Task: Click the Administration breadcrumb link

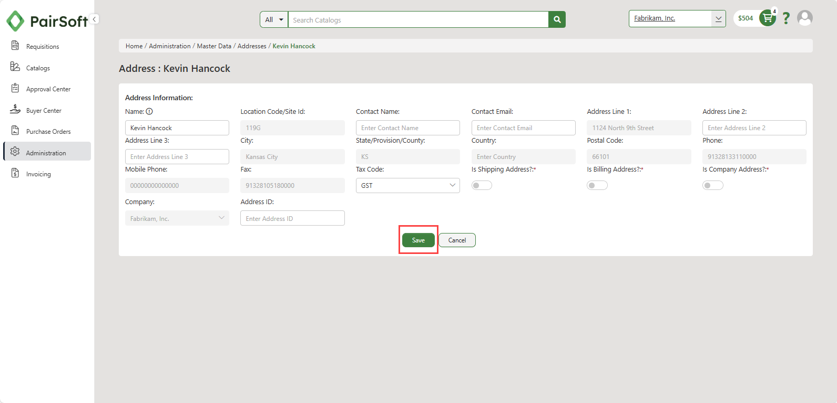Action: tap(170, 46)
